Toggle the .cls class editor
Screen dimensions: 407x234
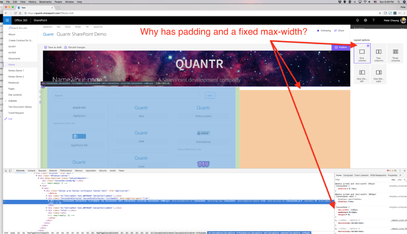[399, 180]
